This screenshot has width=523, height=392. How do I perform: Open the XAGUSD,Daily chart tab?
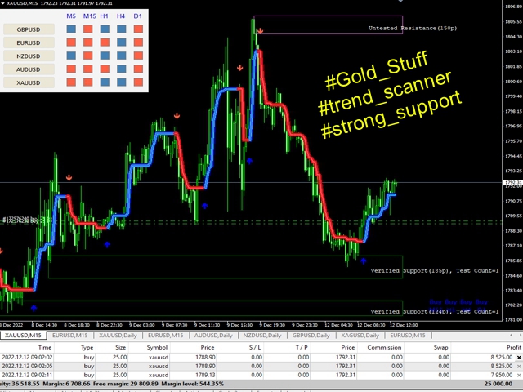point(360,336)
